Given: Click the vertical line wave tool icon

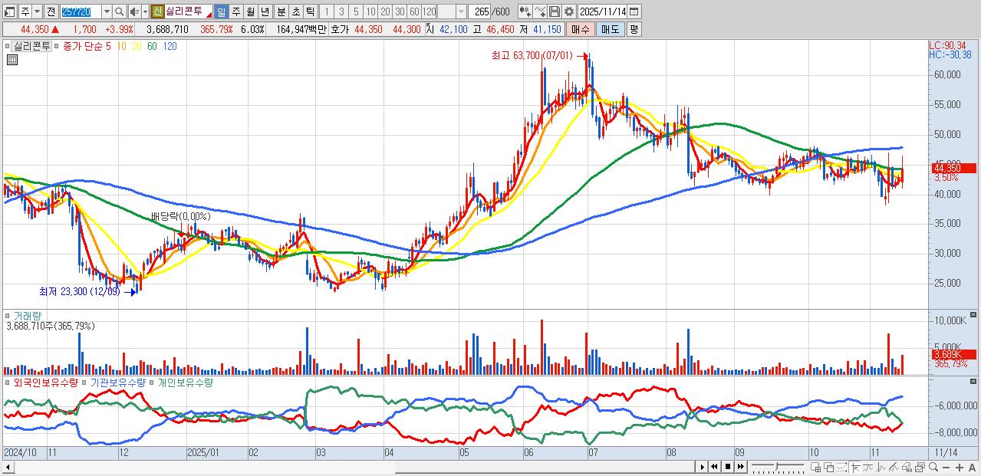Looking at the screenshot, I should (881, 468).
